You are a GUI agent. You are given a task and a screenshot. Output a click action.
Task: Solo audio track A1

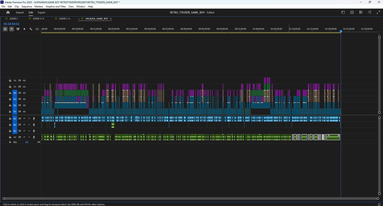tap(29, 118)
